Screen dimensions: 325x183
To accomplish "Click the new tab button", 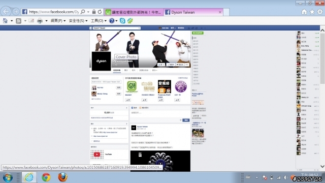I will click(x=226, y=12).
